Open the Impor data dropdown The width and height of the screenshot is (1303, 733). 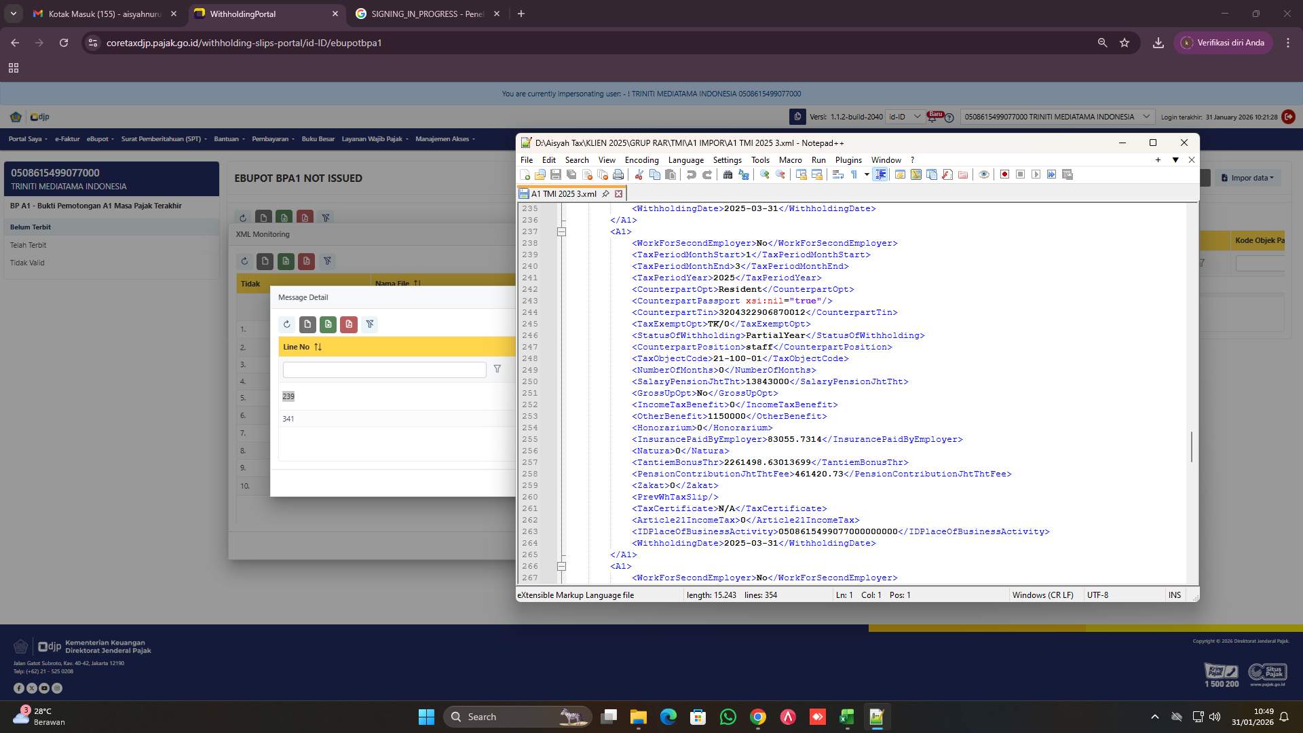(x=1247, y=178)
